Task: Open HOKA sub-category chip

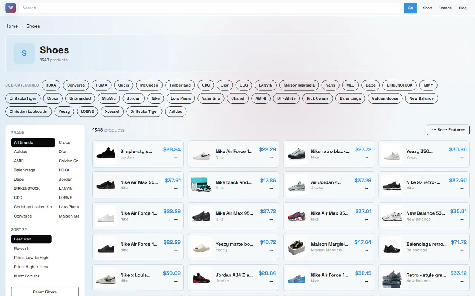Action: point(51,85)
